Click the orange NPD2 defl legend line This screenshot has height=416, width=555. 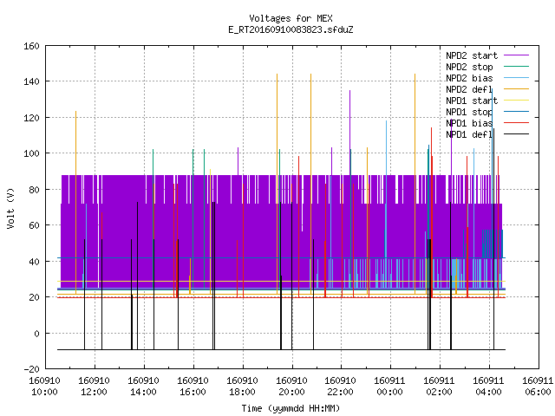pos(517,89)
